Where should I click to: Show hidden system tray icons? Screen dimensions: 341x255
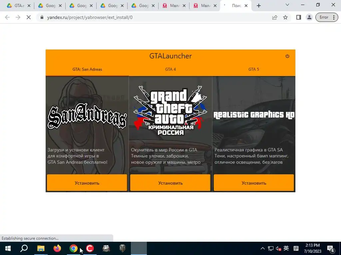click(x=263, y=248)
